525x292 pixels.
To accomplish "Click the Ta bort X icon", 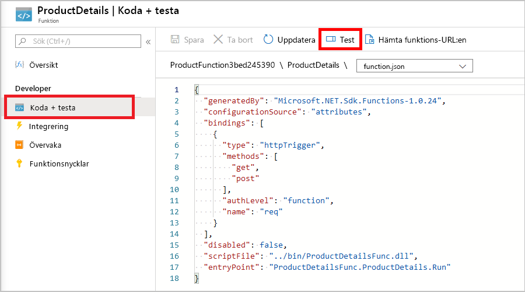I will 218,40.
